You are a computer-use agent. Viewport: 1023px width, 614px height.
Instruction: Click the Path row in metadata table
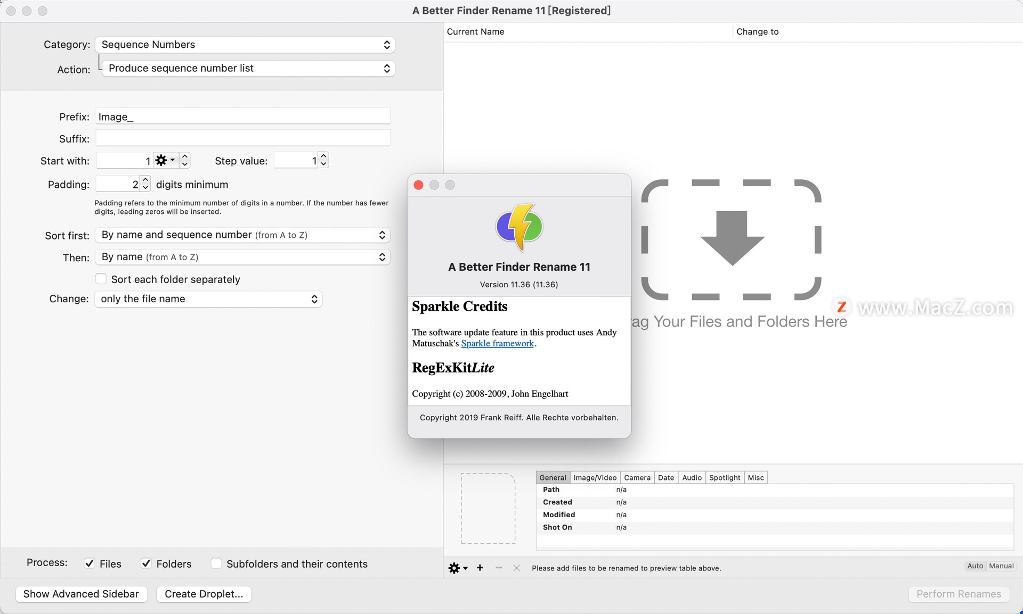point(775,489)
